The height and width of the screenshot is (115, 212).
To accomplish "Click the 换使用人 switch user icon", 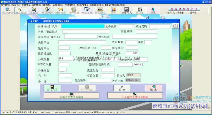I will click(x=126, y=11).
